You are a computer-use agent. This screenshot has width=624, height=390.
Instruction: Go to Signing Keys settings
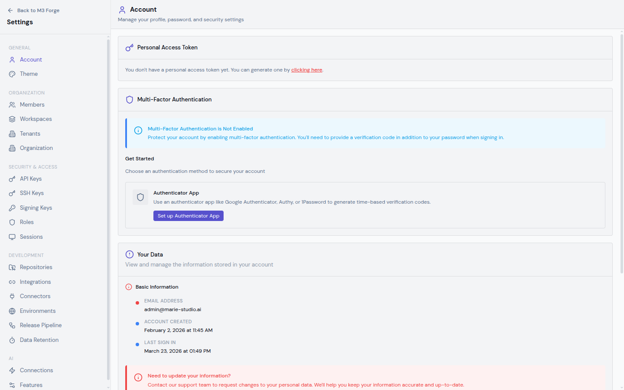pos(36,208)
